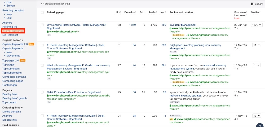Open the help chat bubble icon
The height and width of the screenshot is (127, 265).
click(x=260, y=125)
